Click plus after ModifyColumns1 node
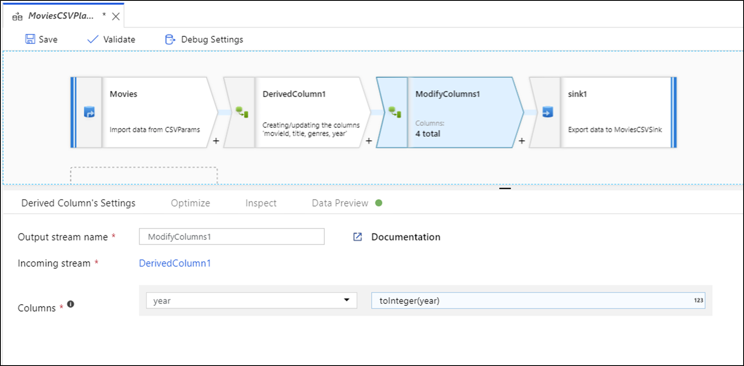 point(522,141)
